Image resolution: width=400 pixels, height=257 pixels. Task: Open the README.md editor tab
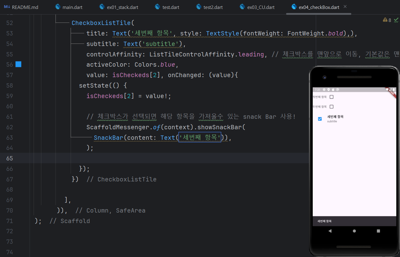[x=21, y=7]
